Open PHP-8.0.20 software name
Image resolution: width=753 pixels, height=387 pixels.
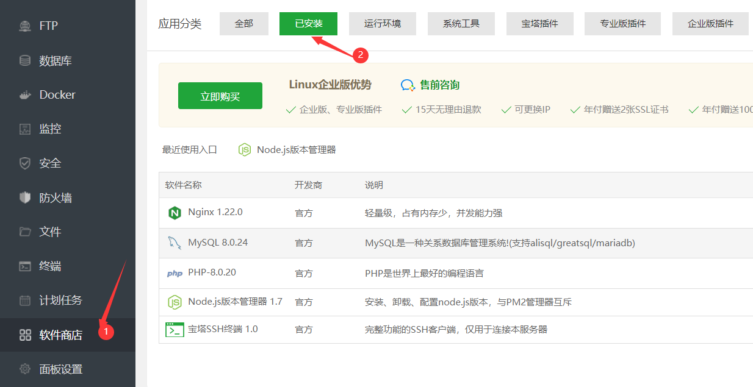point(212,272)
